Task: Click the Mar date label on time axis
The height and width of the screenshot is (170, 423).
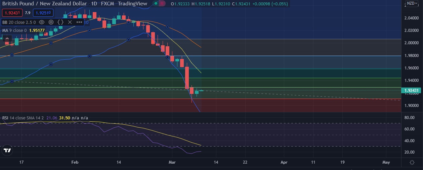Action: click(172, 162)
